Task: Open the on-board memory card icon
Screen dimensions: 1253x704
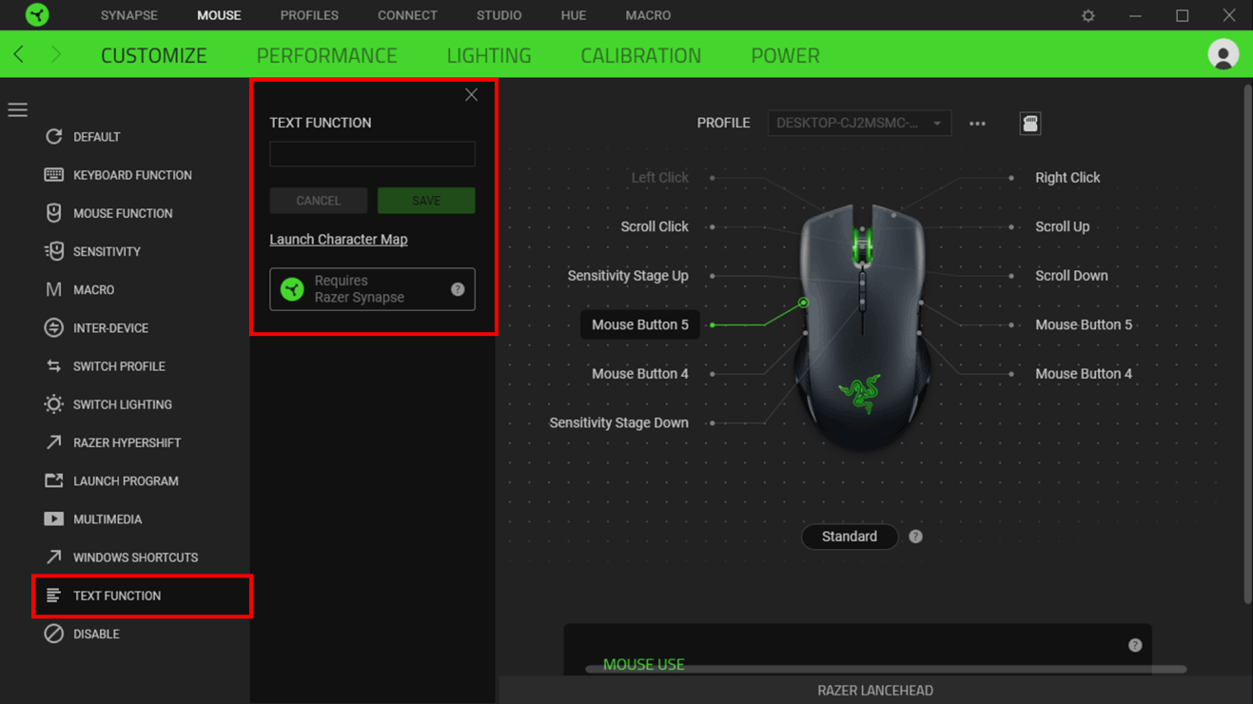Action: (1029, 124)
